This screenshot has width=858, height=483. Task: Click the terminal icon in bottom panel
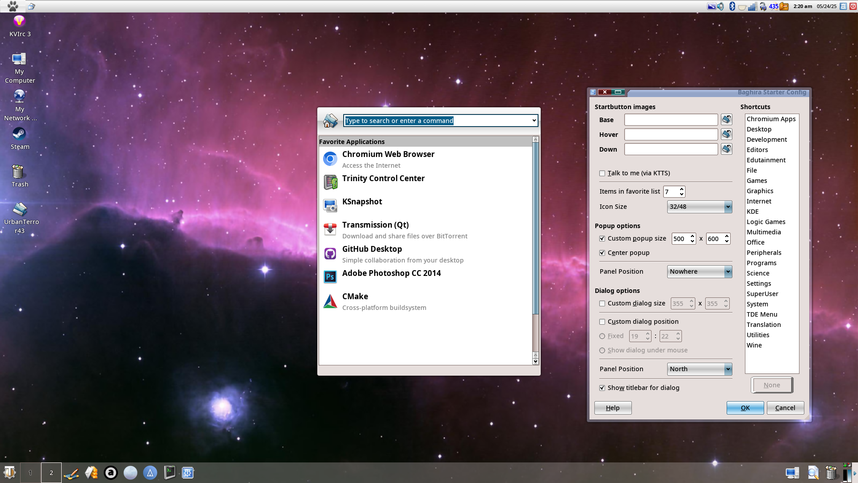click(x=169, y=472)
